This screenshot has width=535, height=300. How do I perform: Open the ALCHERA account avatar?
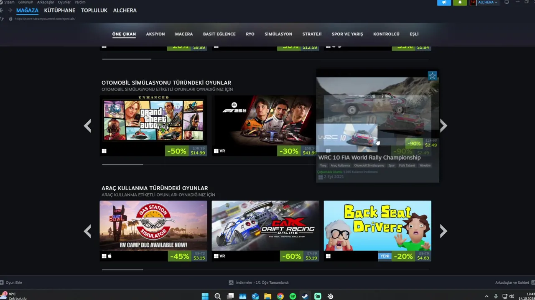click(473, 2)
